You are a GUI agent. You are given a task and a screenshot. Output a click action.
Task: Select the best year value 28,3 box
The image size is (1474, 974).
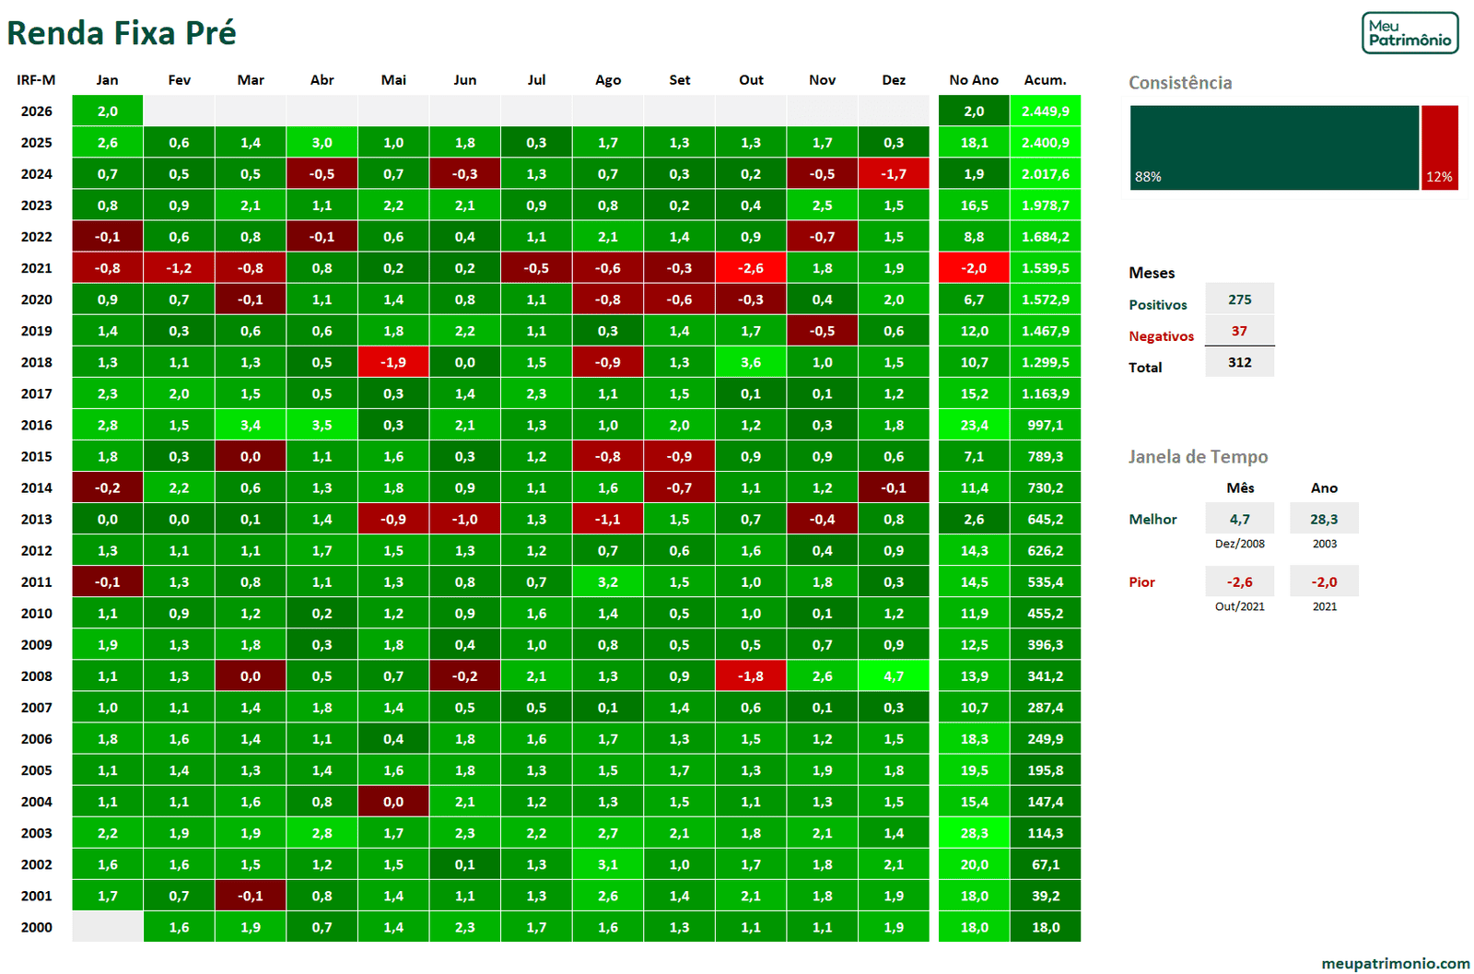tap(1324, 519)
